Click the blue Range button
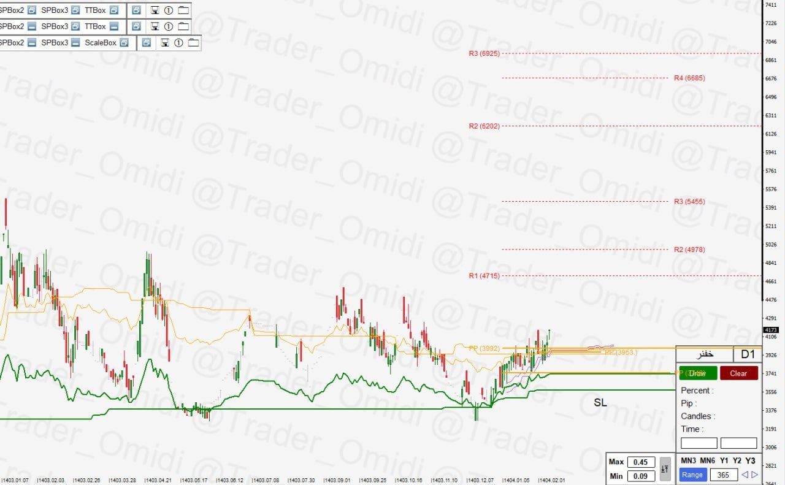Image resolution: width=785 pixels, height=485 pixels. pyautogui.click(x=692, y=475)
